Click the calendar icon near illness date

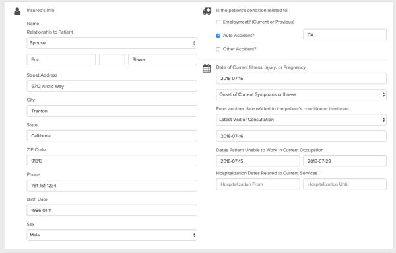pyautogui.click(x=207, y=68)
